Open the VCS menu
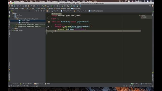The image size is (162, 91). pos(83,1)
